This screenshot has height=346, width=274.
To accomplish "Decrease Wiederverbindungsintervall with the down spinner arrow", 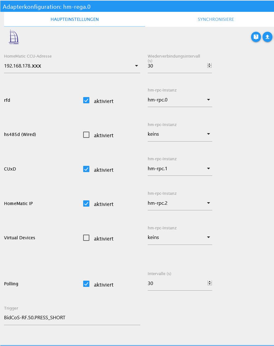I will (x=209, y=67).
